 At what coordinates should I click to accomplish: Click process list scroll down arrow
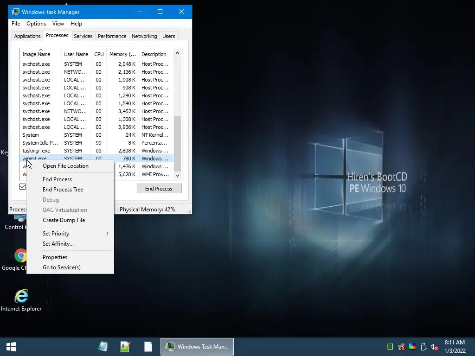(178, 175)
